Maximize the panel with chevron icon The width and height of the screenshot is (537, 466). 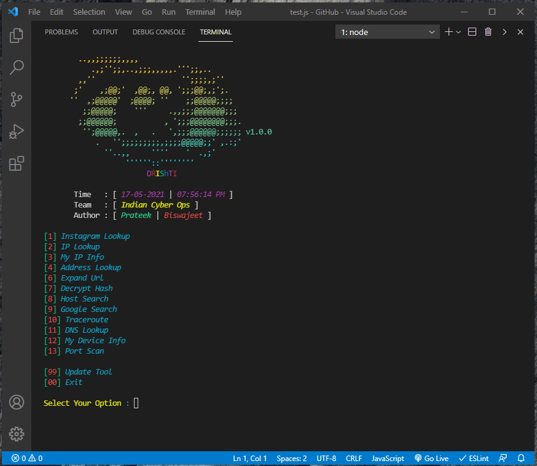[504, 32]
